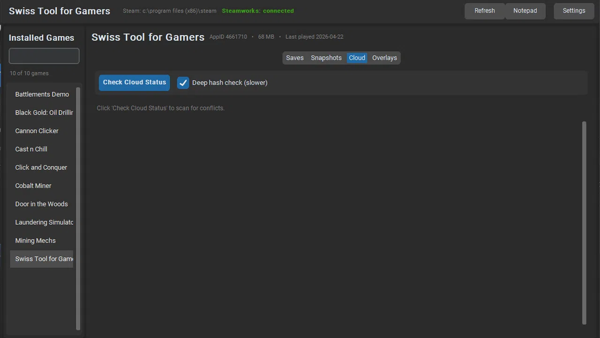This screenshot has height=338, width=600.
Task: Select Cobalt Miner
Action: (x=42, y=186)
